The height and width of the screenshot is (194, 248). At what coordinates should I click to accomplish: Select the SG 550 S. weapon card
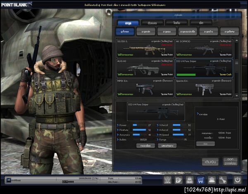pyautogui.click(x=145, y=48)
